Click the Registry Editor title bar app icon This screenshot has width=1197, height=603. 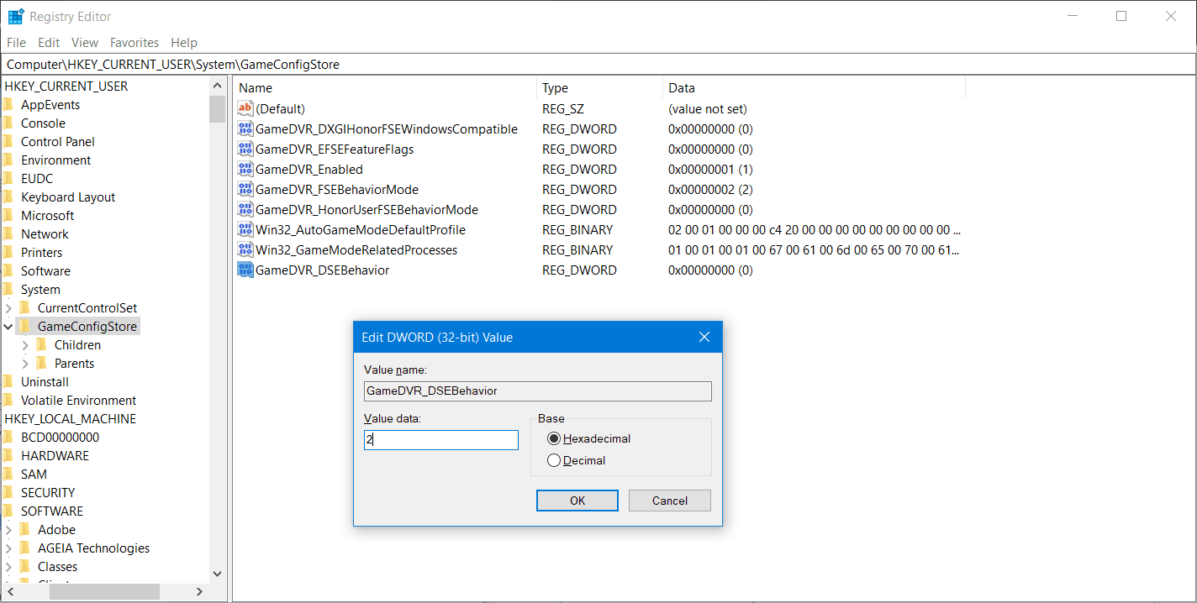tap(16, 16)
